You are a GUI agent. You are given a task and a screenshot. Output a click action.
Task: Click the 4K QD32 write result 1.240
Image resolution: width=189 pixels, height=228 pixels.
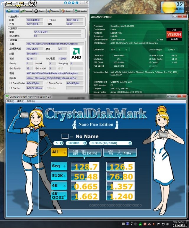click(120, 196)
